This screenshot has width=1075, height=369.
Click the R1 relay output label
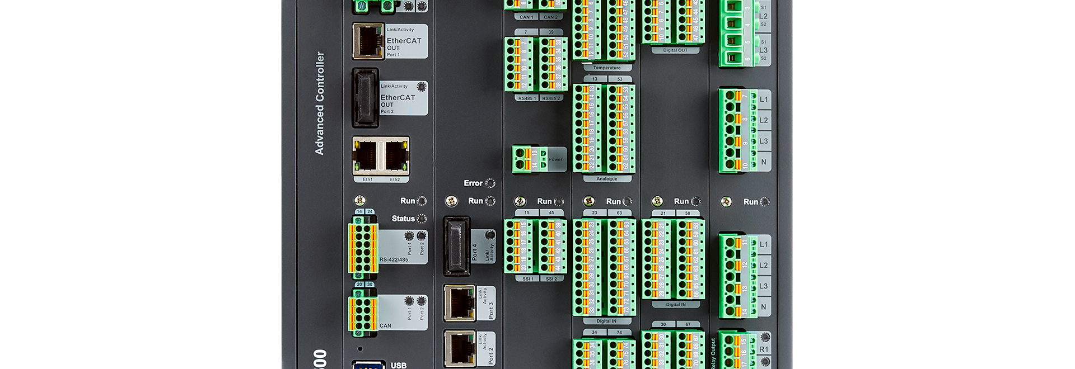[x=764, y=349]
